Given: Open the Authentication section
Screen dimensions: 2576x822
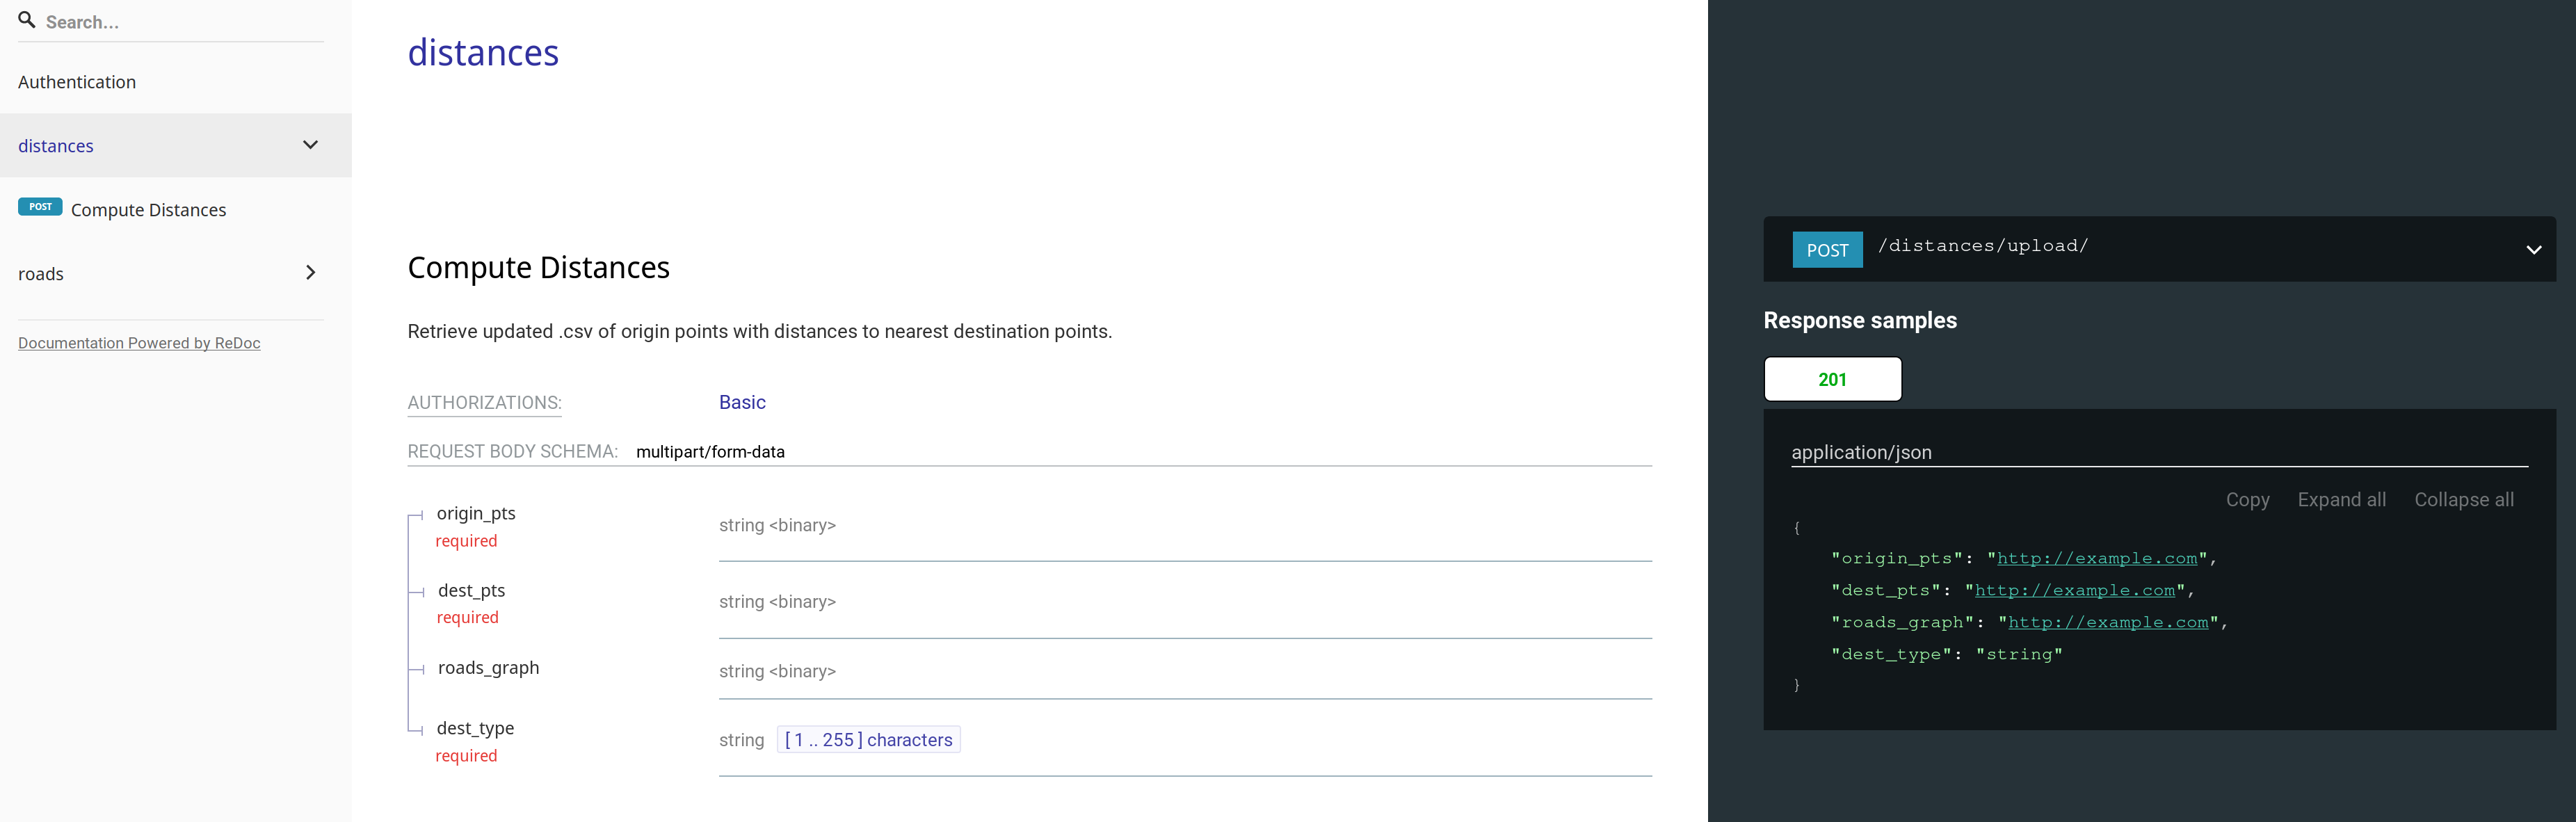Looking at the screenshot, I should pos(77,82).
